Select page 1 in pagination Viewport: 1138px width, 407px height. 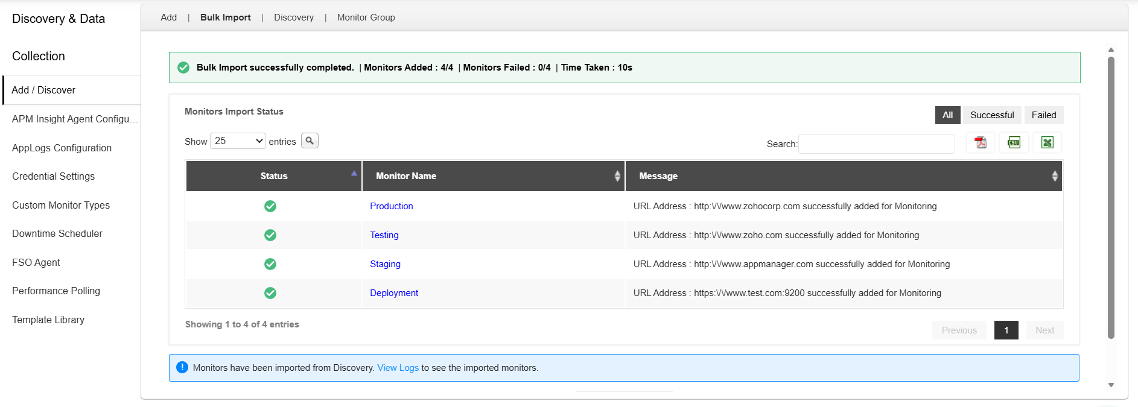[1006, 330]
